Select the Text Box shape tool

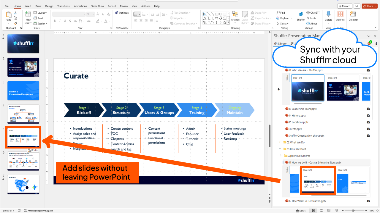click(205, 14)
